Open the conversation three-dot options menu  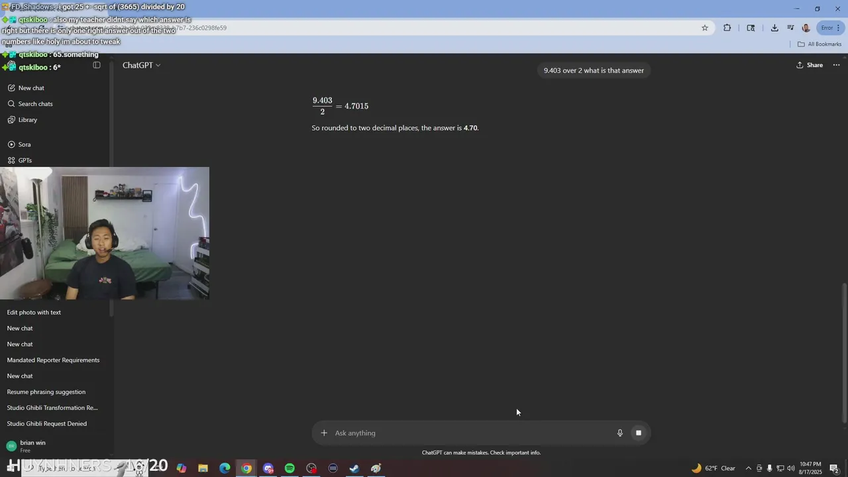836,65
